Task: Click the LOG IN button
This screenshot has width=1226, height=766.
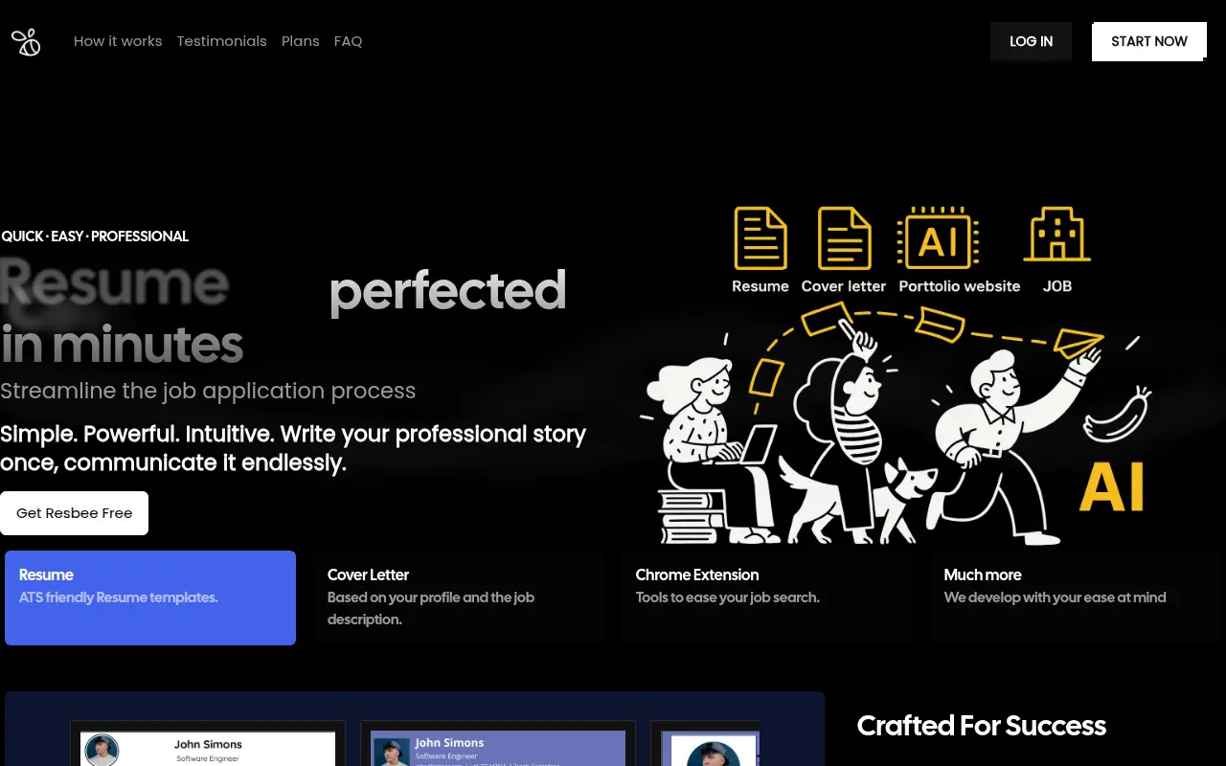Action: click(1031, 41)
